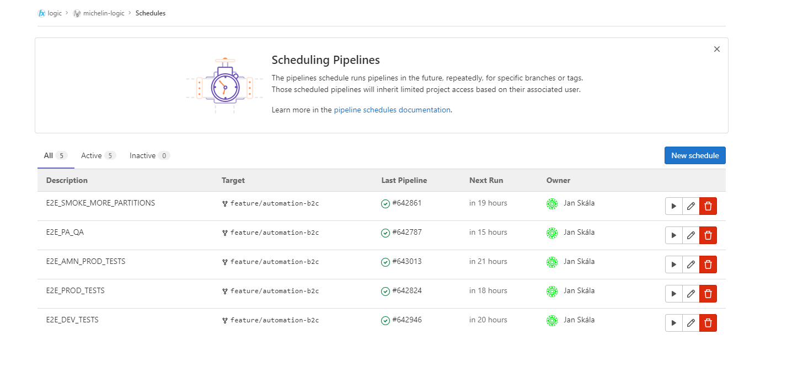The height and width of the screenshot is (378, 803).
Task: Create a New schedule
Action: pos(694,155)
